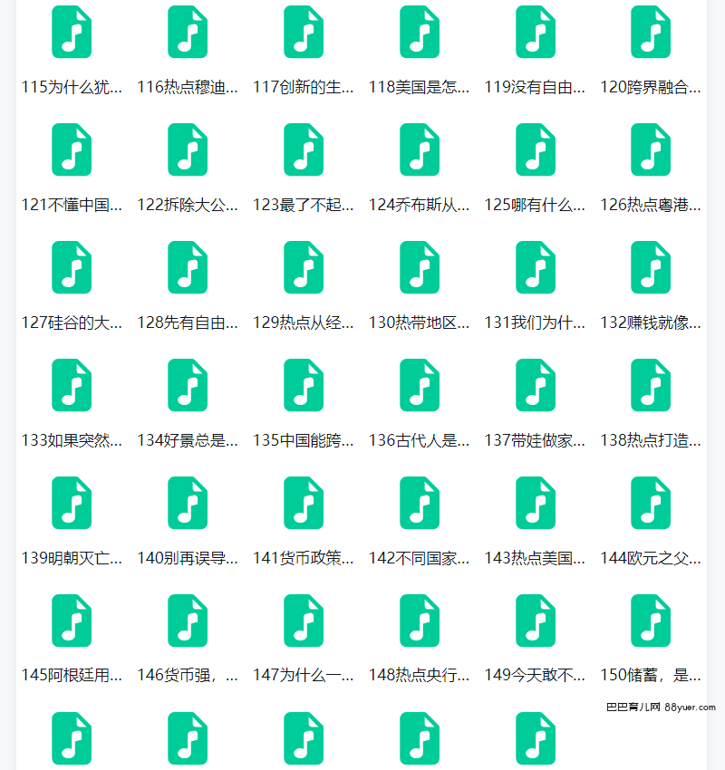725x770 pixels.
Task: Select the file name 127硅谷的大
Action: point(72,322)
